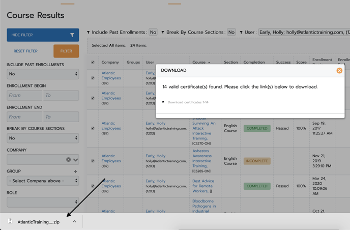Open Break By Course Sections dropdown
This screenshot has width=350, height=230.
pos(43,138)
